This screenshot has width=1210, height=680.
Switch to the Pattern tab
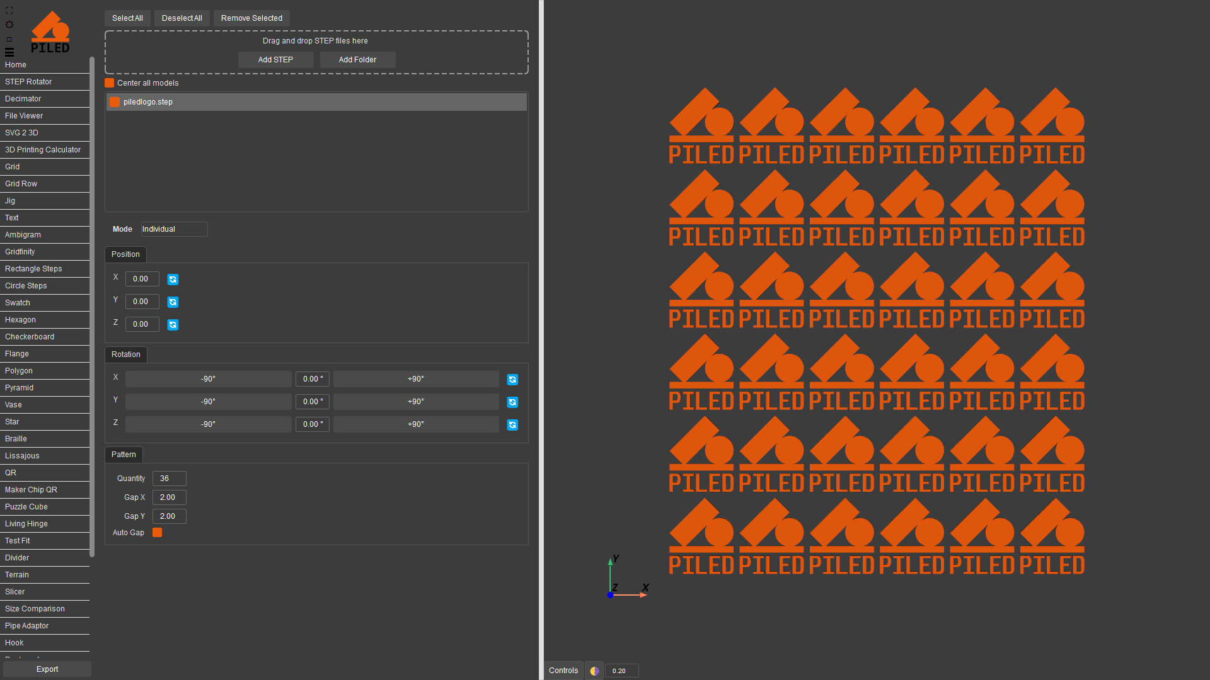click(124, 455)
